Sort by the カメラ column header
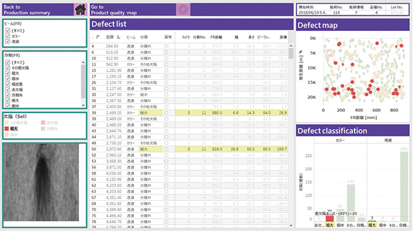The height and width of the screenshot is (238, 413). 186,37
